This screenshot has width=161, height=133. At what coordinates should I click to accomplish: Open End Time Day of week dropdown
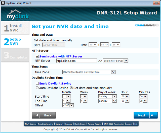107,101
